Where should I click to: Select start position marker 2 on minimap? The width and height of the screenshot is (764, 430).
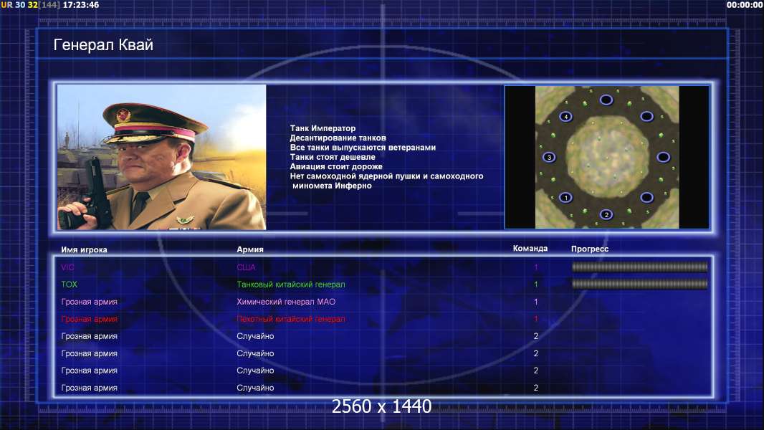[x=606, y=214]
